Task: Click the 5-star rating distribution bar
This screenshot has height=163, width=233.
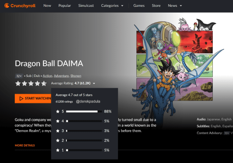Action: pos(84,111)
